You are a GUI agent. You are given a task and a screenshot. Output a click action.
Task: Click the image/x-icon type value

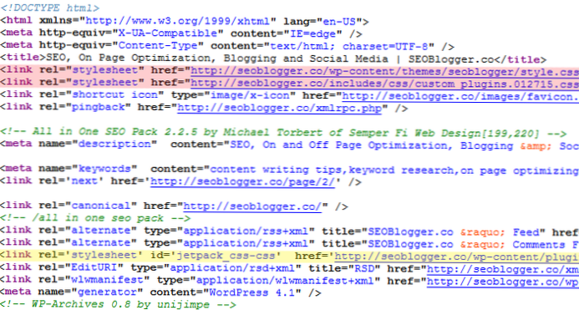click(250, 95)
